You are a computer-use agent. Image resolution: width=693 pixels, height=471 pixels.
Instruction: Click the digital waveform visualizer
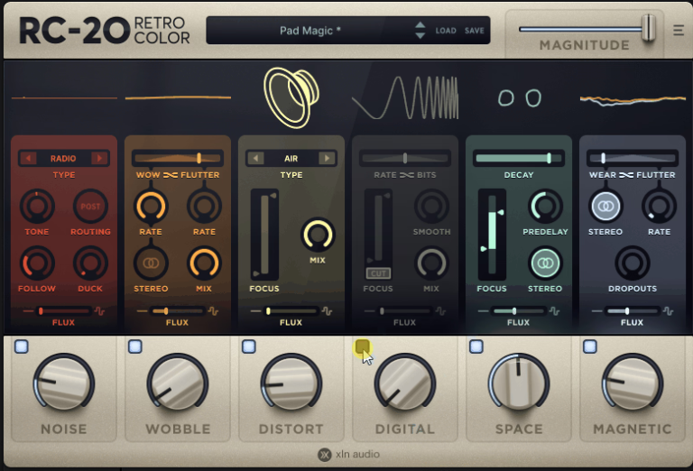click(x=405, y=97)
